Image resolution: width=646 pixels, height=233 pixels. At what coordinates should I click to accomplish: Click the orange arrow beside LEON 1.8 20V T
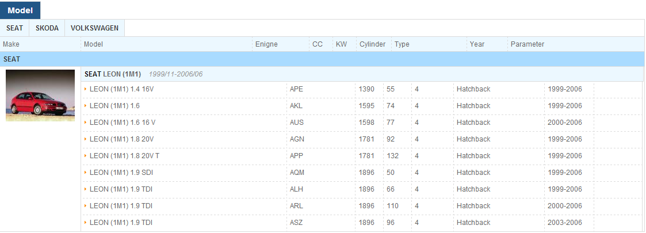[x=86, y=155]
